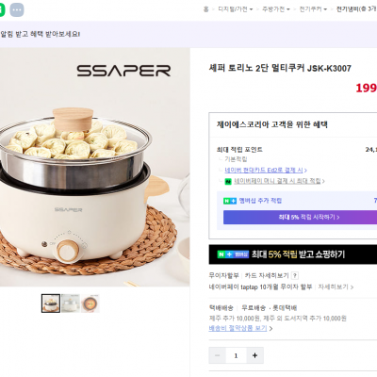Viewport: 377px width, 377px height.
Task: Open the 디지털/가전 breadcrumb dropdown
Action: click(236, 9)
